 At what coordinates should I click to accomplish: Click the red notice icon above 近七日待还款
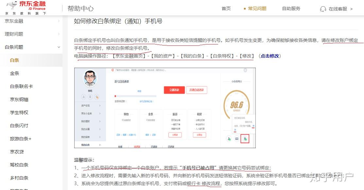[113, 70]
